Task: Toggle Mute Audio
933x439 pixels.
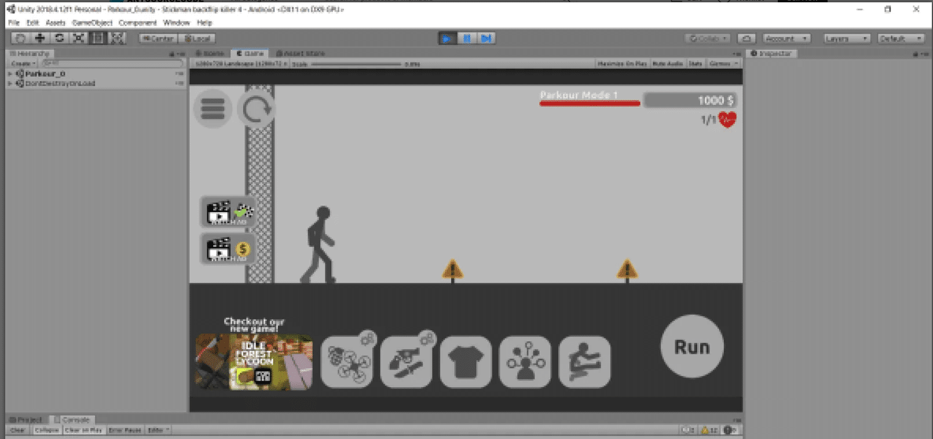Action: pos(668,63)
